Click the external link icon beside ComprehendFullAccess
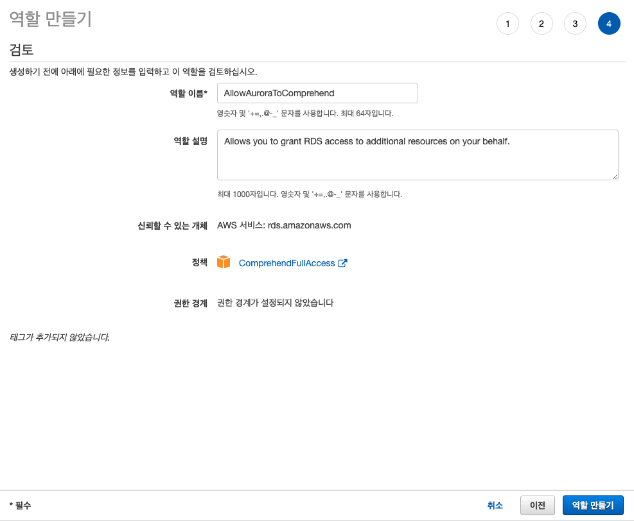Screen dimensions: 634x521 (x=342, y=263)
